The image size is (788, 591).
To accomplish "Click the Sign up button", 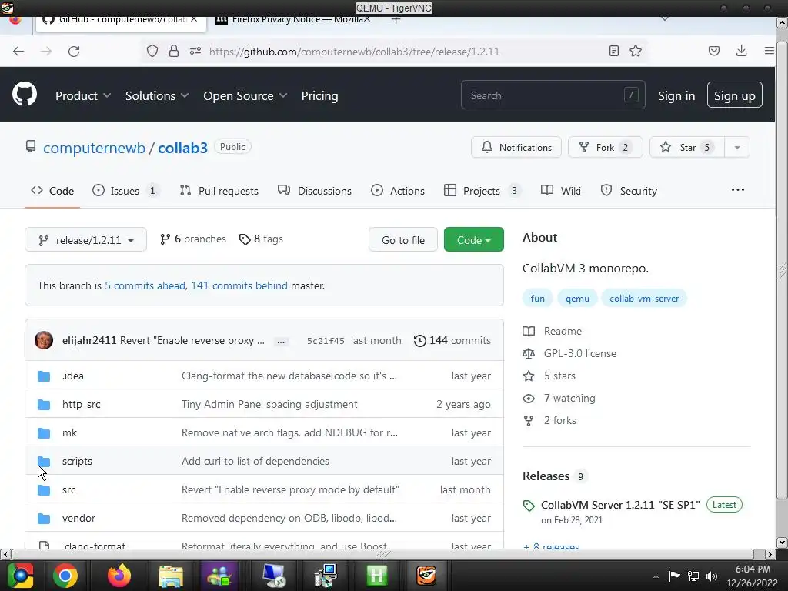I will [x=735, y=95].
